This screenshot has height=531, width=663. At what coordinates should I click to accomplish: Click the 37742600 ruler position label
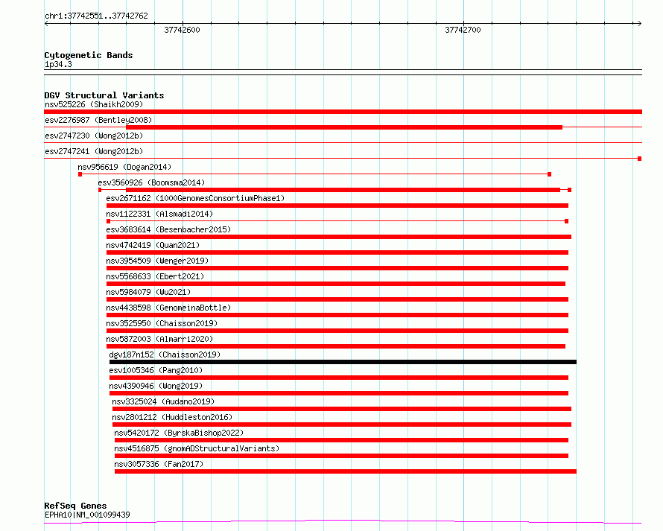(x=182, y=30)
